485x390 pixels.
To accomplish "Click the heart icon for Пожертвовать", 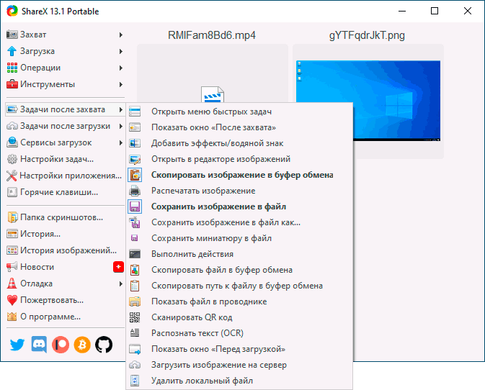I will click(12, 300).
